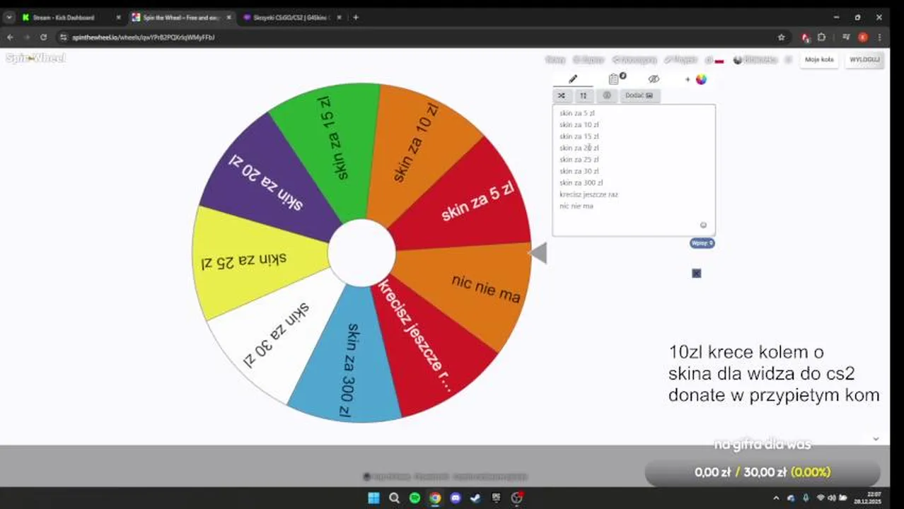Collapse the overlay chevron near goal
The image size is (904, 509).
[x=876, y=439]
